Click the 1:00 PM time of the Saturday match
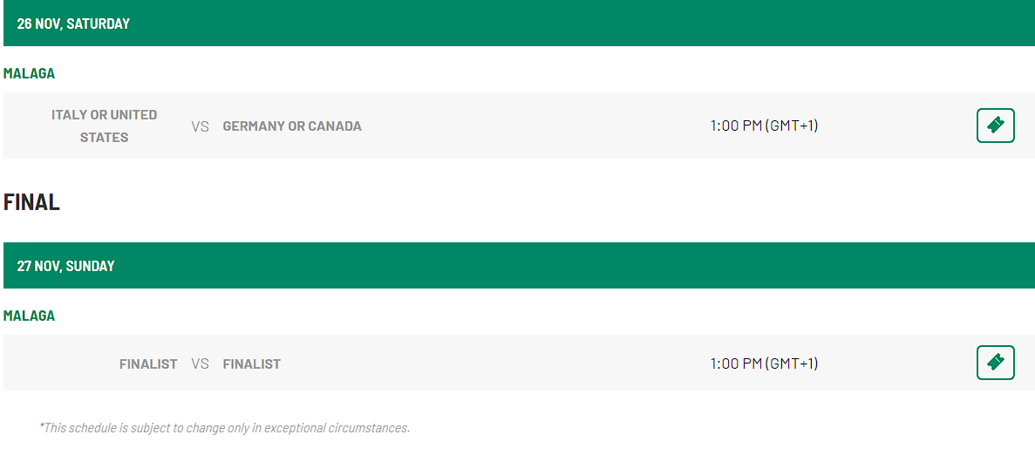1035x462 pixels. pyautogui.click(x=765, y=126)
